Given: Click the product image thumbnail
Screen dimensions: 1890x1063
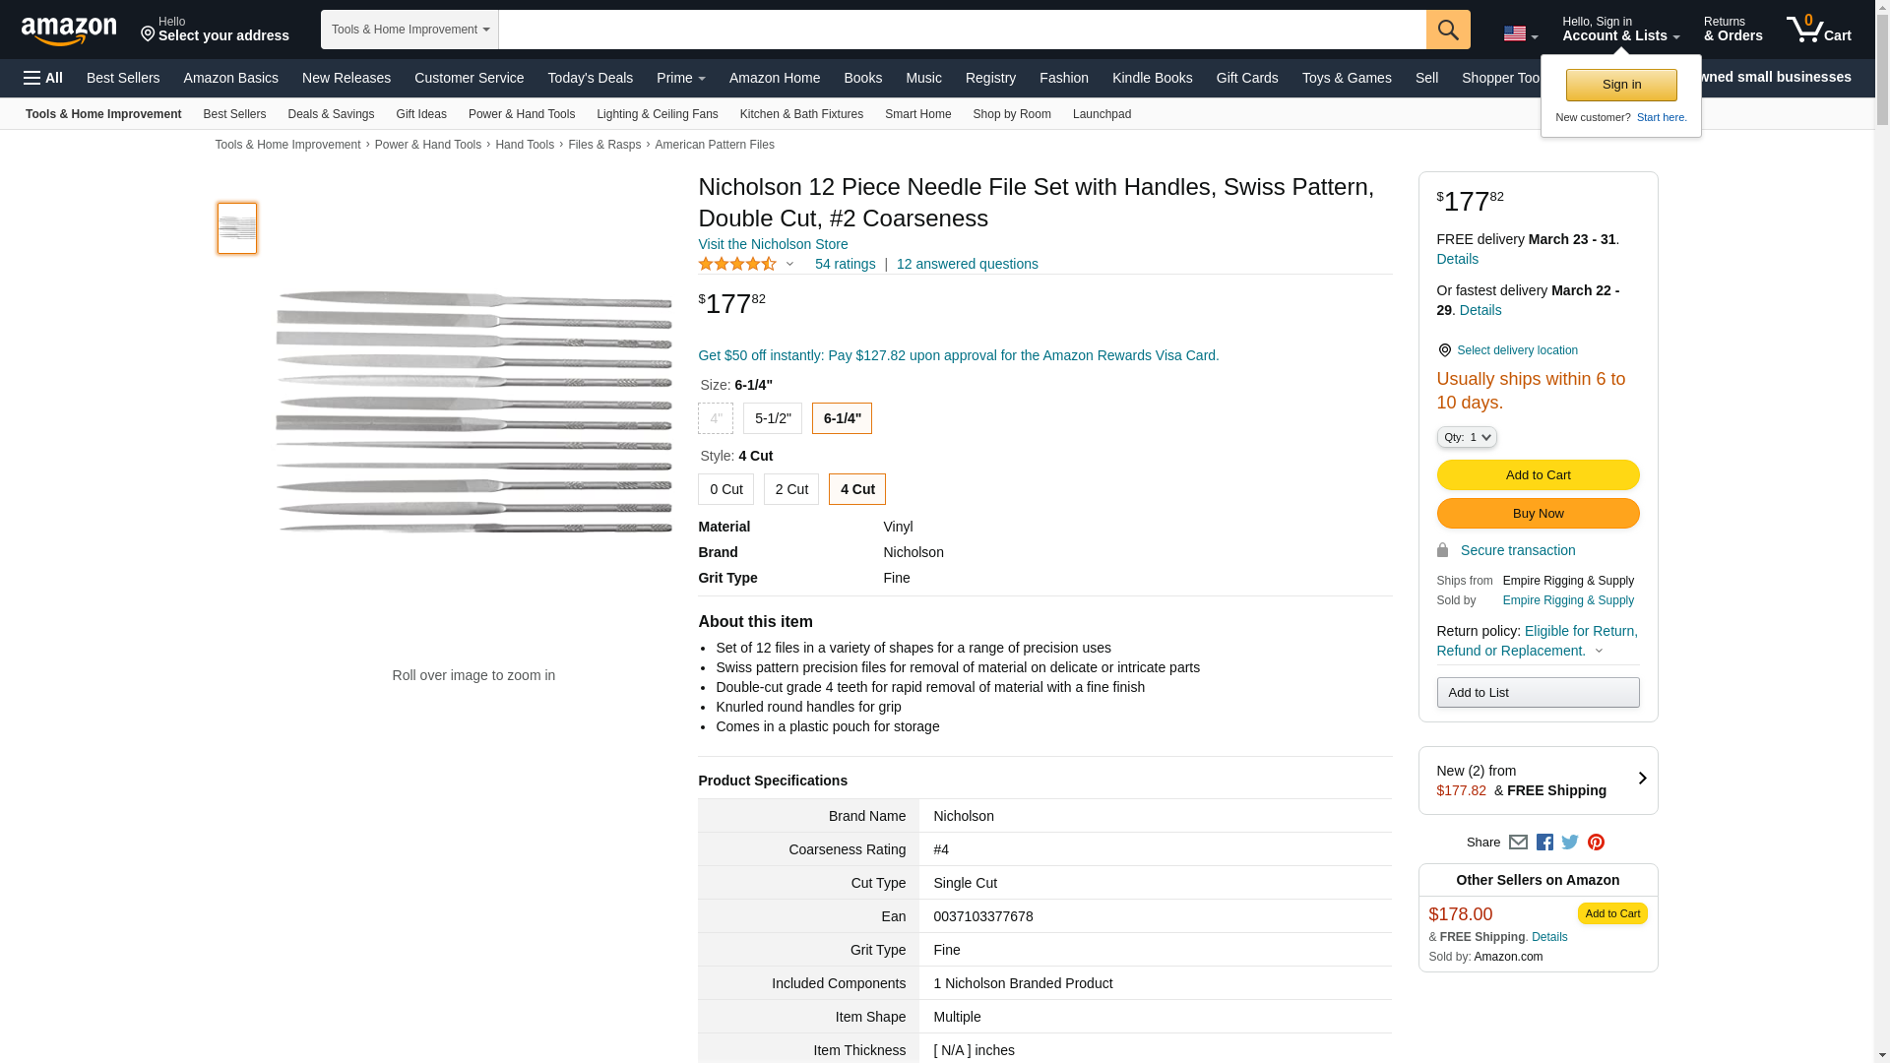Looking at the screenshot, I should (237, 228).
